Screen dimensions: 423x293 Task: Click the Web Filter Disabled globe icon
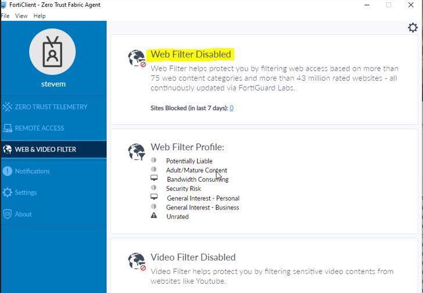pos(137,58)
